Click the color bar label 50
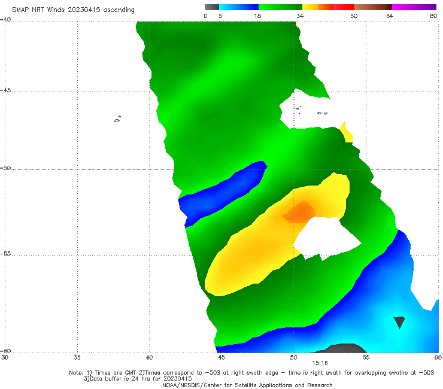The height and width of the screenshot is (389, 443). click(x=354, y=16)
